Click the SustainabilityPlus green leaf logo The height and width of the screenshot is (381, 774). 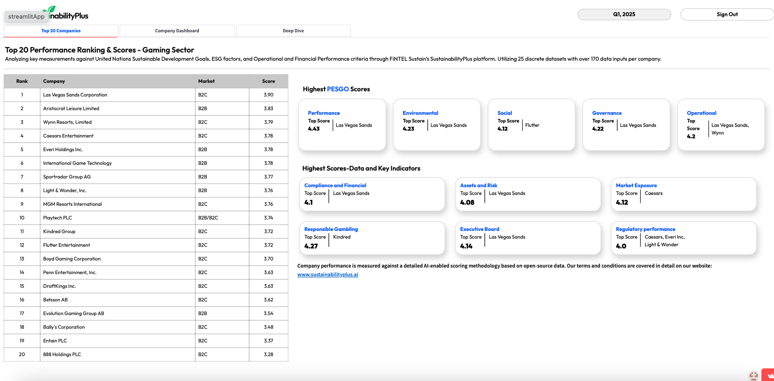tap(51, 10)
